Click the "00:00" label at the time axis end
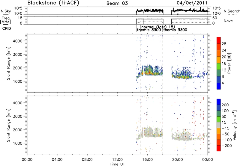Image resolution: width=240 pixels, height=166 pixels. coord(208,160)
